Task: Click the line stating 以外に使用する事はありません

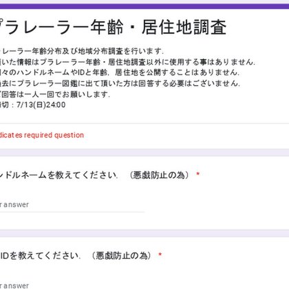Action: 127,62
